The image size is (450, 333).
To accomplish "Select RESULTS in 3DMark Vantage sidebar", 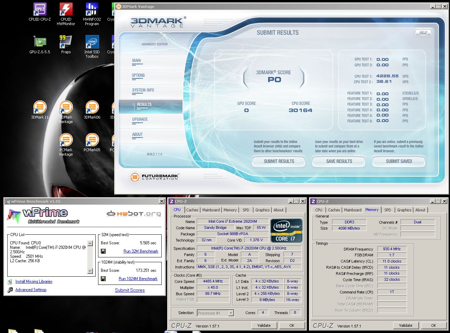I will [x=150, y=107].
